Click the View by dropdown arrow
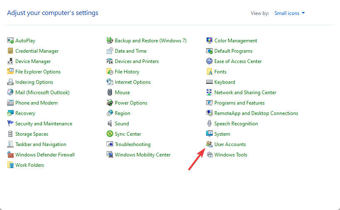The height and width of the screenshot is (210, 340). coord(303,13)
